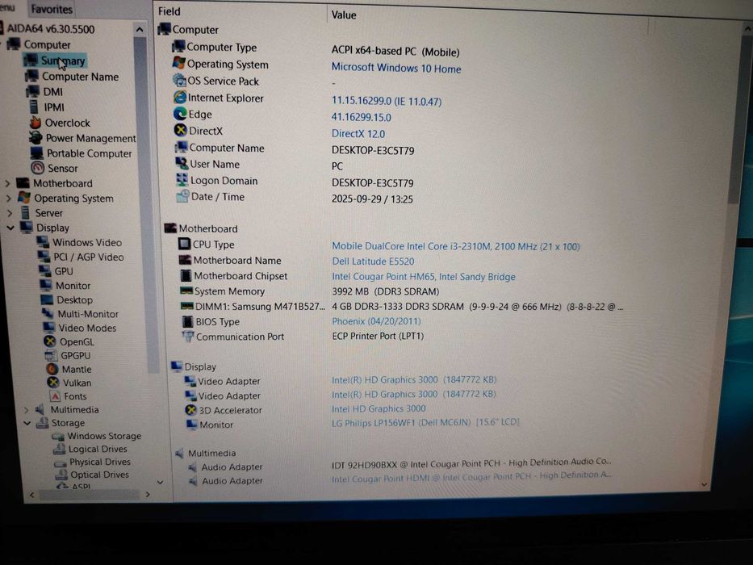Open the Vulkan icon
This screenshot has height=565, width=753.
coord(53,383)
